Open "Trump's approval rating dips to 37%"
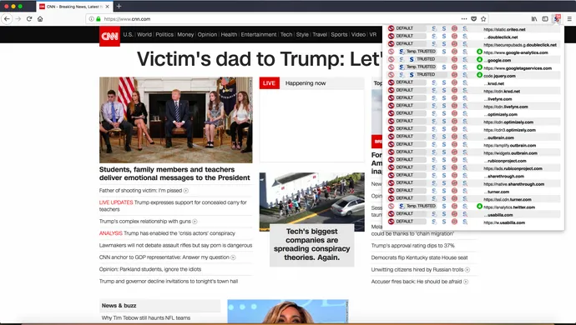The width and height of the screenshot is (576, 325). pos(413,245)
